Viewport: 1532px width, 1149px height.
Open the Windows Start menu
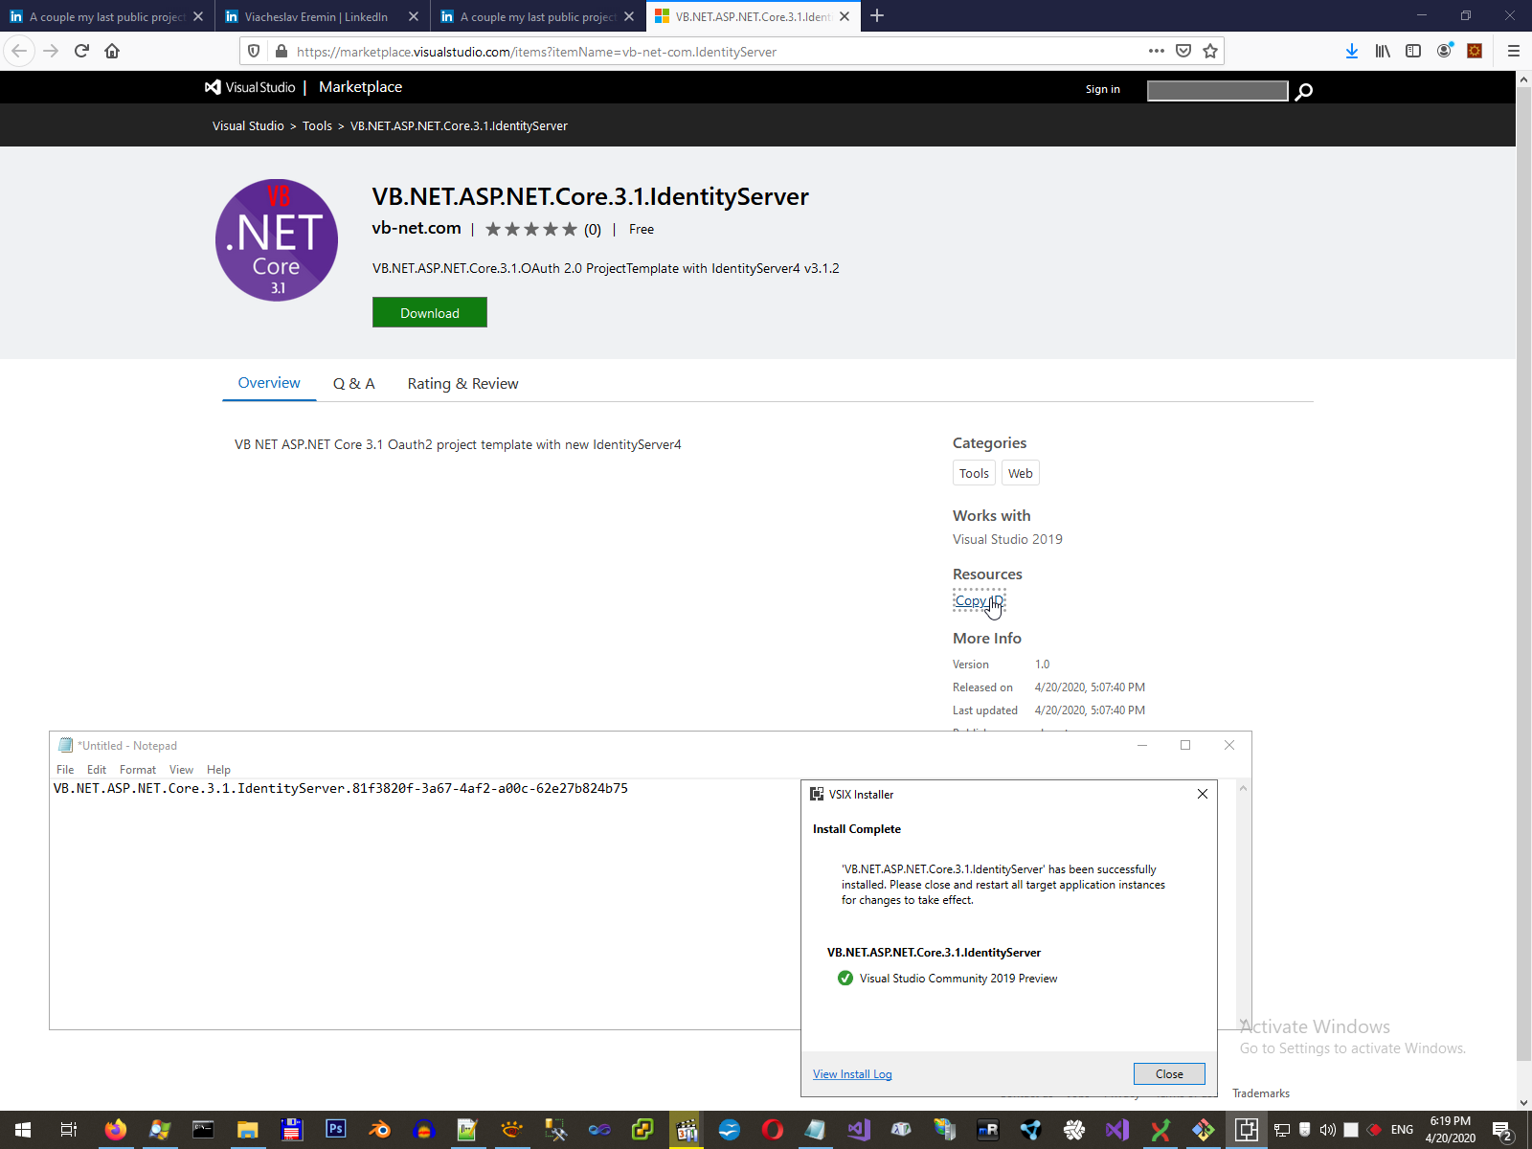click(23, 1130)
